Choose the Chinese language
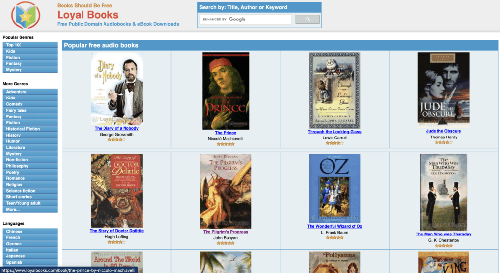The image size is (500, 273). pyautogui.click(x=30, y=231)
